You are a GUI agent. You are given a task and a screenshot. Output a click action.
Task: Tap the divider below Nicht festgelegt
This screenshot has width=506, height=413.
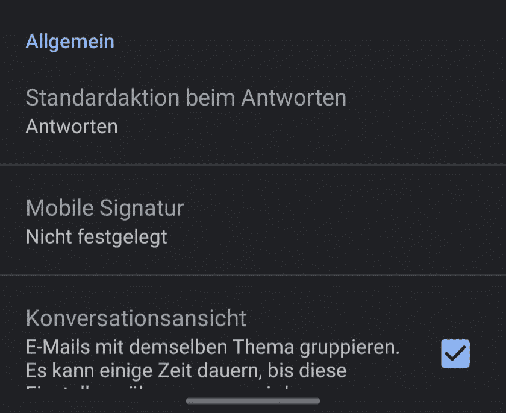pyautogui.click(x=253, y=275)
